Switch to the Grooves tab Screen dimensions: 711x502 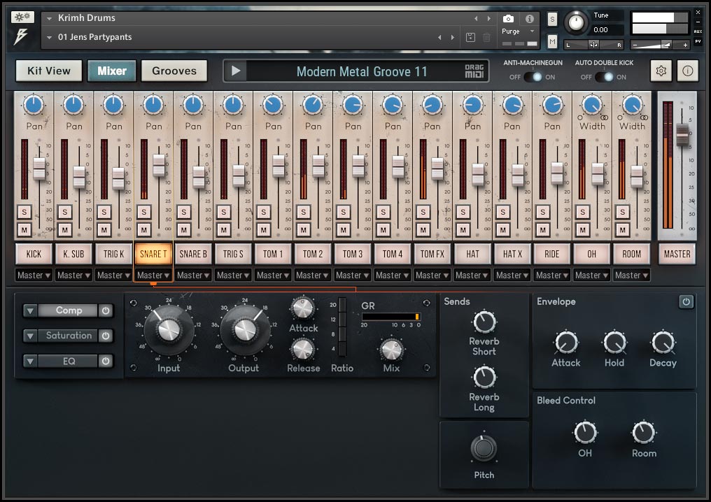174,71
